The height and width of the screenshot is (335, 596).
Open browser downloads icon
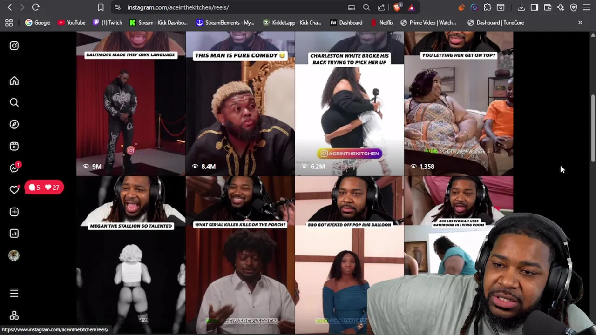point(521,7)
